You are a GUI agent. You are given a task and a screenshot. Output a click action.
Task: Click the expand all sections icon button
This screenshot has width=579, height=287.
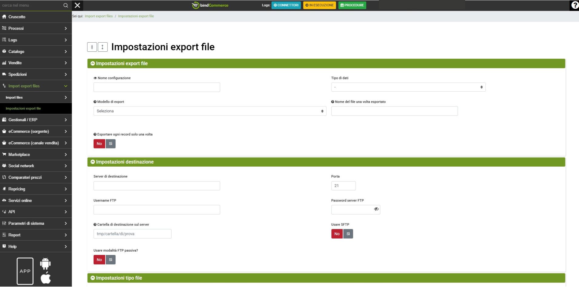[102, 47]
